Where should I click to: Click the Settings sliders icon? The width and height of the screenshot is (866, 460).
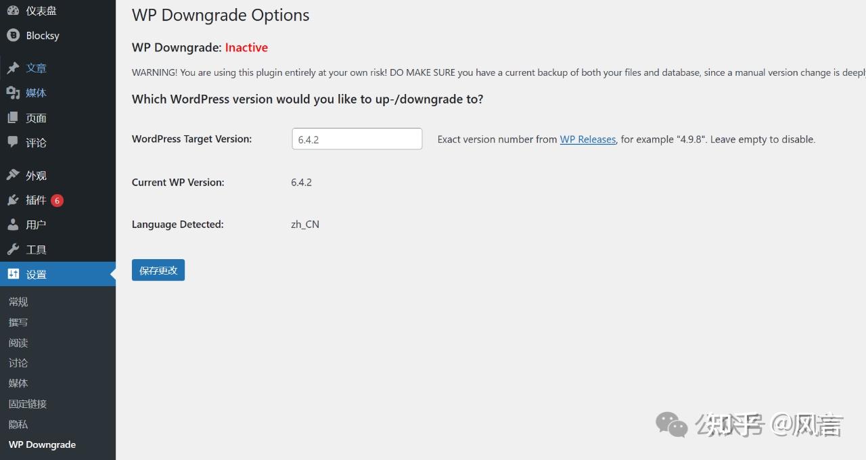[13, 274]
